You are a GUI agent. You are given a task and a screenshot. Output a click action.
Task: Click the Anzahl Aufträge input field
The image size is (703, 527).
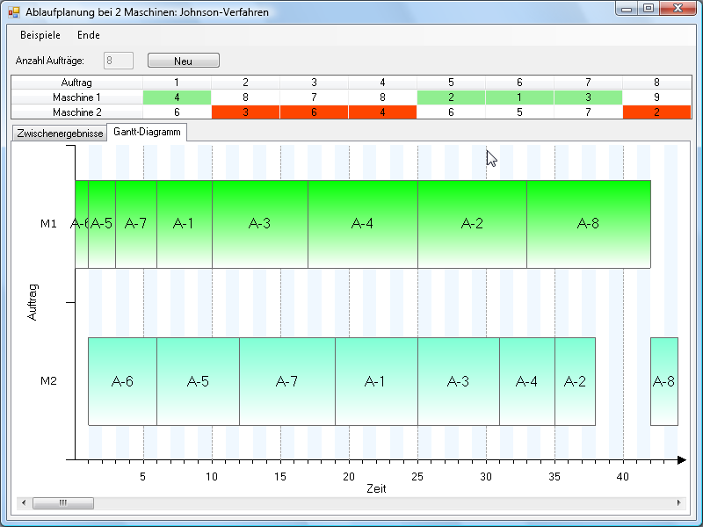119,61
